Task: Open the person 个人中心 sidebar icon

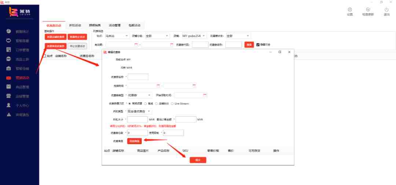Action: (8, 105)
